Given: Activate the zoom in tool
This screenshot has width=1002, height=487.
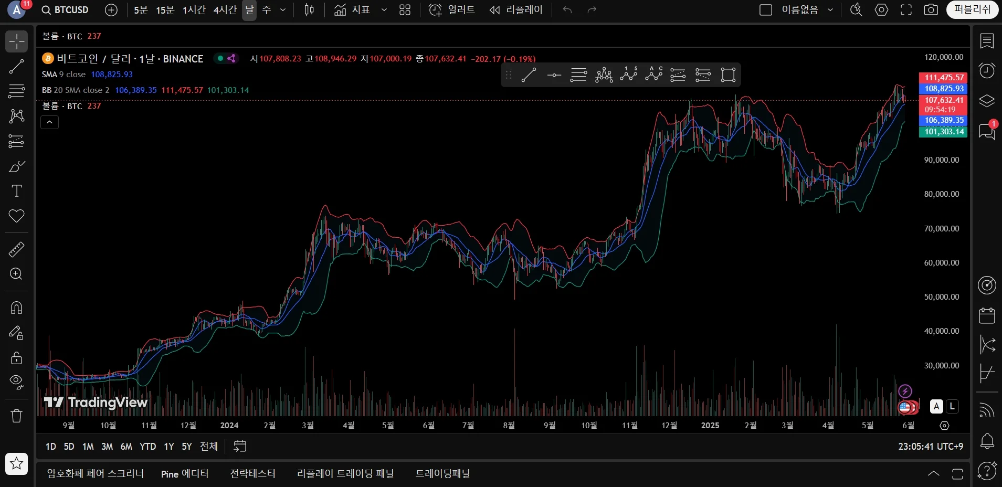Looking at the screenshot, I should coord(16,274).
